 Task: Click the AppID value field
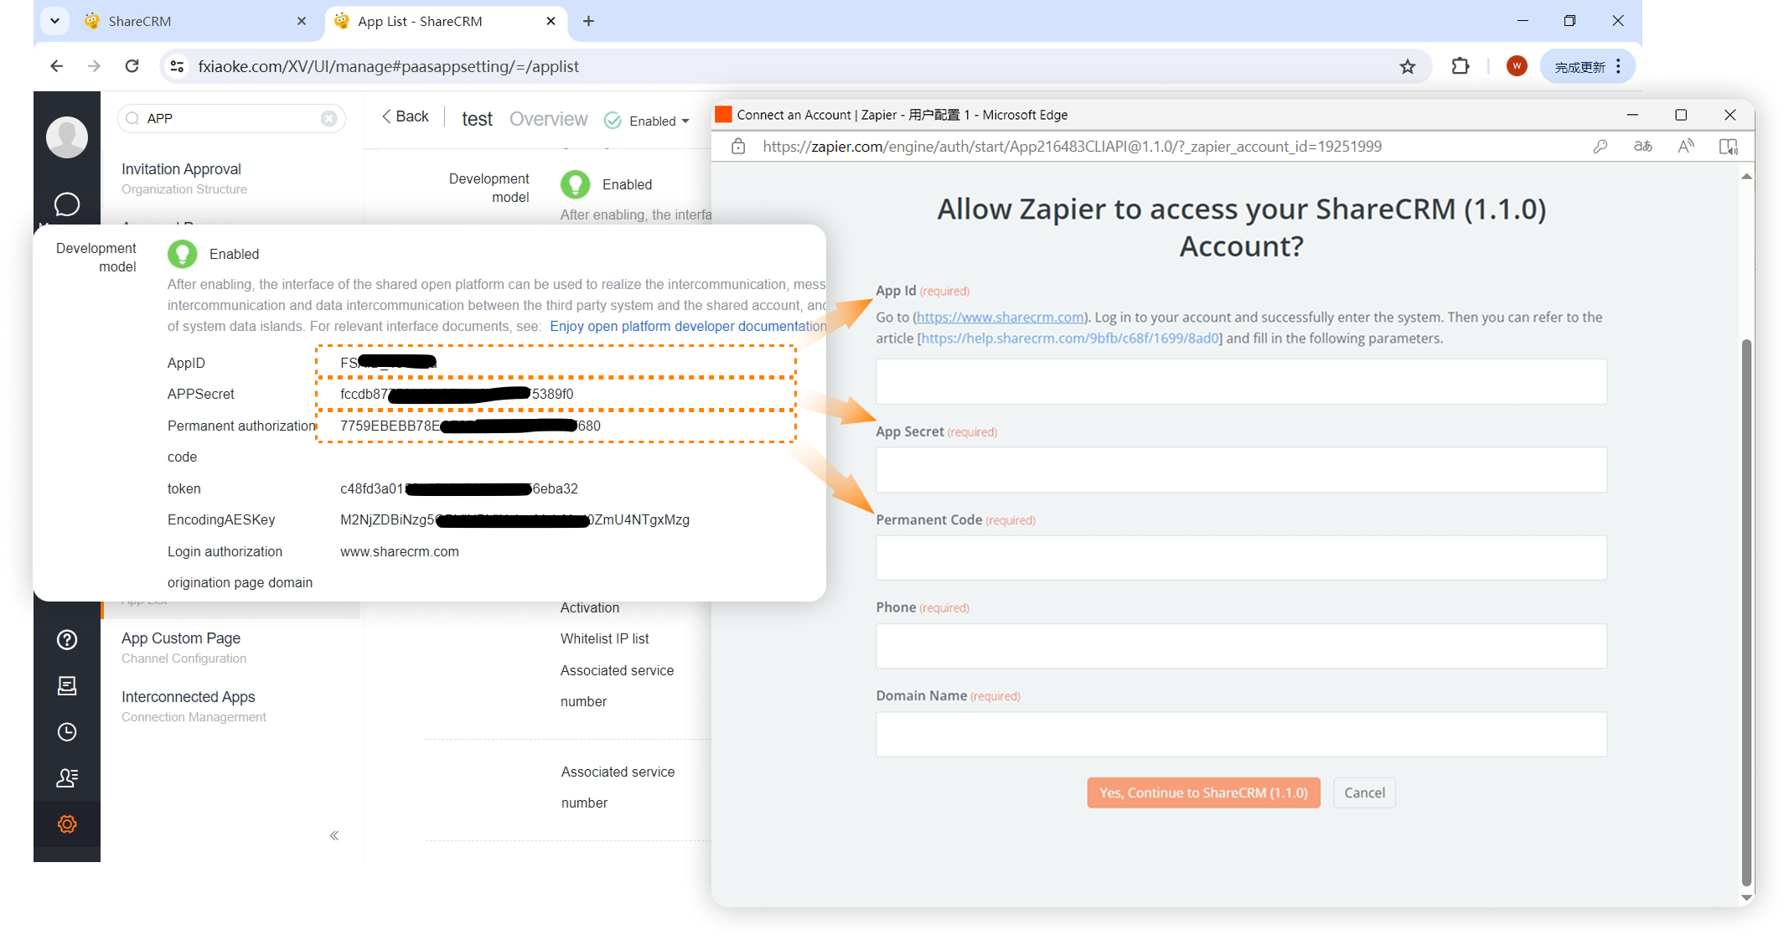pos(556,363)
